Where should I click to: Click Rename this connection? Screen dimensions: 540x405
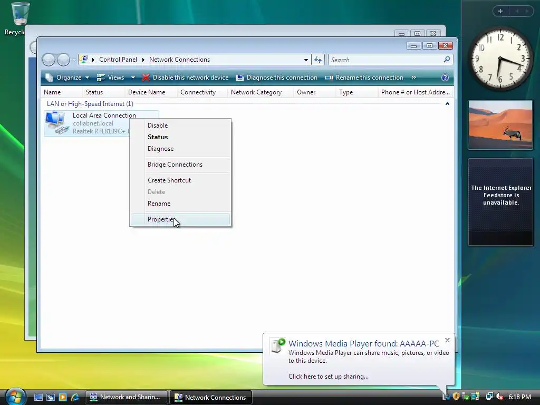(364, 78)
